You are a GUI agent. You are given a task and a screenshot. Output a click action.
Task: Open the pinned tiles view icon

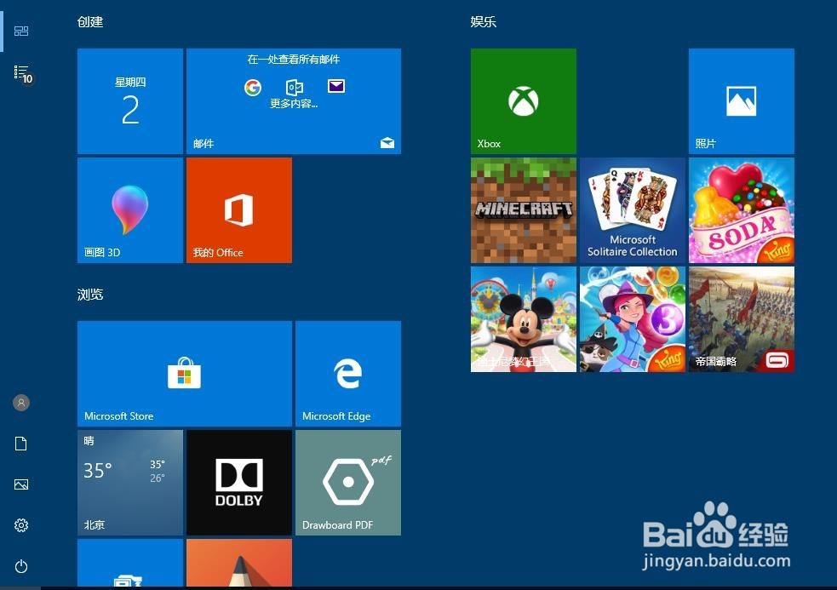coord(21,31)
